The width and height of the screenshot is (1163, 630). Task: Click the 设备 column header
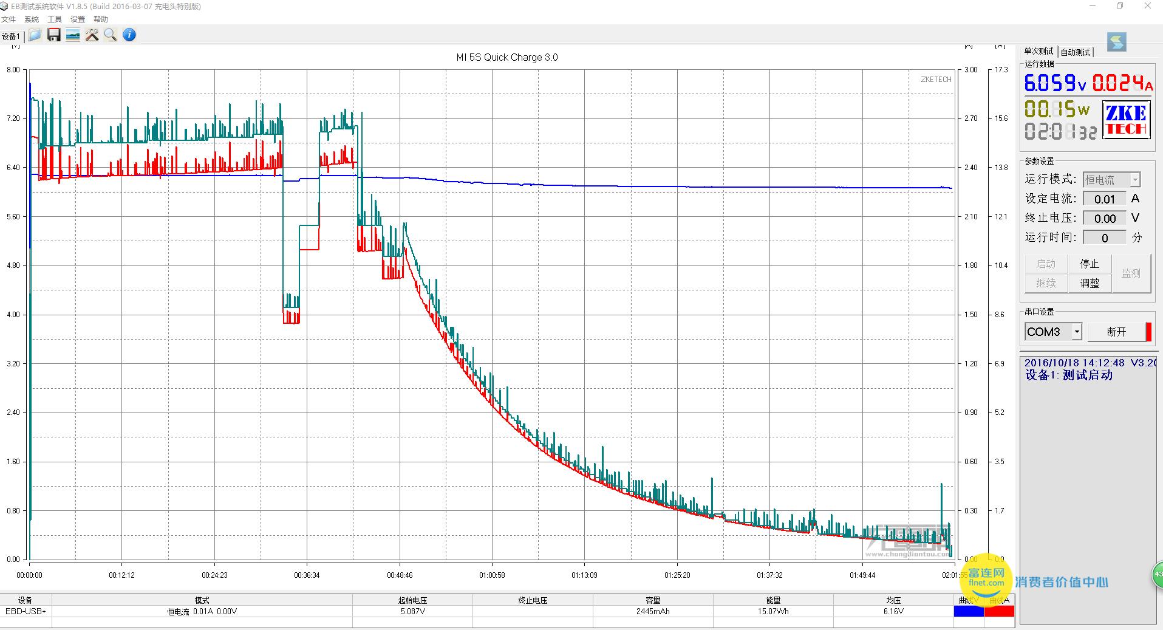pos(26,600)
